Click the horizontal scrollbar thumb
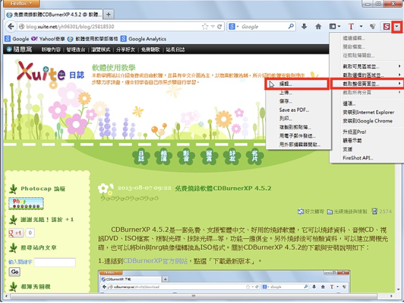This screenshot has height=303, width=404. coord(194,296)
